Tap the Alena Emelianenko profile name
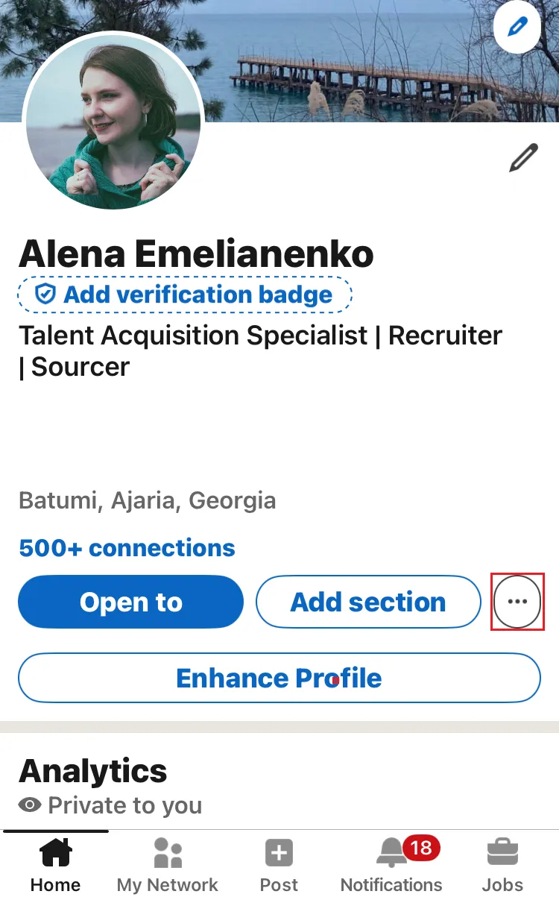 (196, 254)
